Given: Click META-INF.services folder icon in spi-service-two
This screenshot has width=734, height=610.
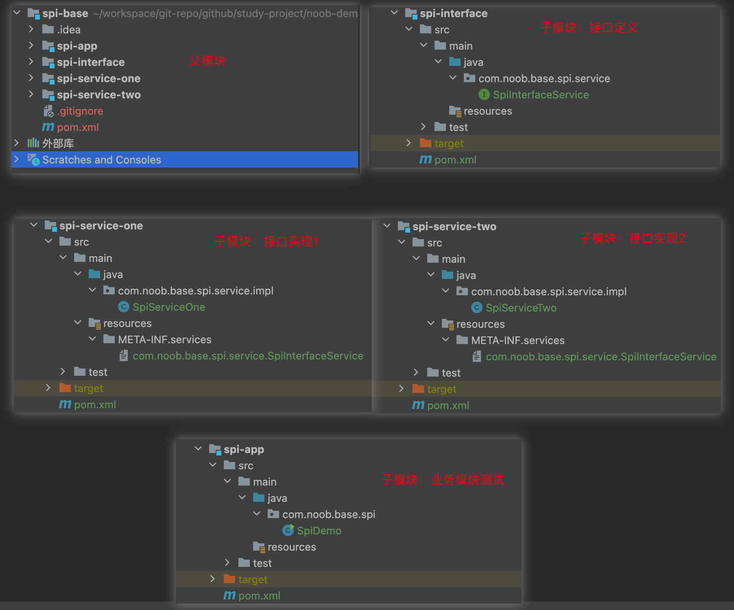Looking at the screenshot, I should tap(462, 340).
